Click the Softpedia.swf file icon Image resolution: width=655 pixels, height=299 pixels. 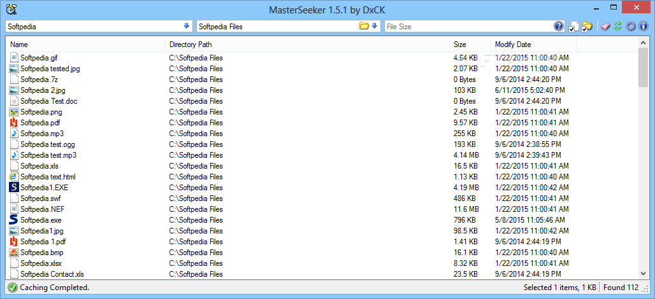[14, 198]
